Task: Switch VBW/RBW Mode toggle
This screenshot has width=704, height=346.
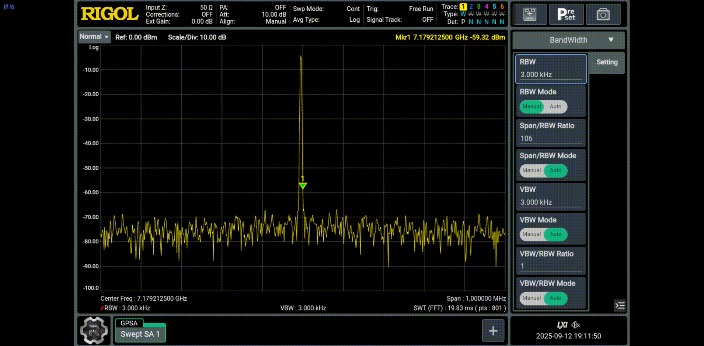Action: click(x=543, y=298)
